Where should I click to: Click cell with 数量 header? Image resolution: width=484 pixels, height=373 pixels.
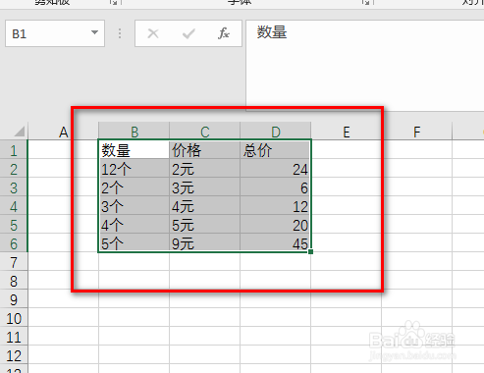(134, 150)
